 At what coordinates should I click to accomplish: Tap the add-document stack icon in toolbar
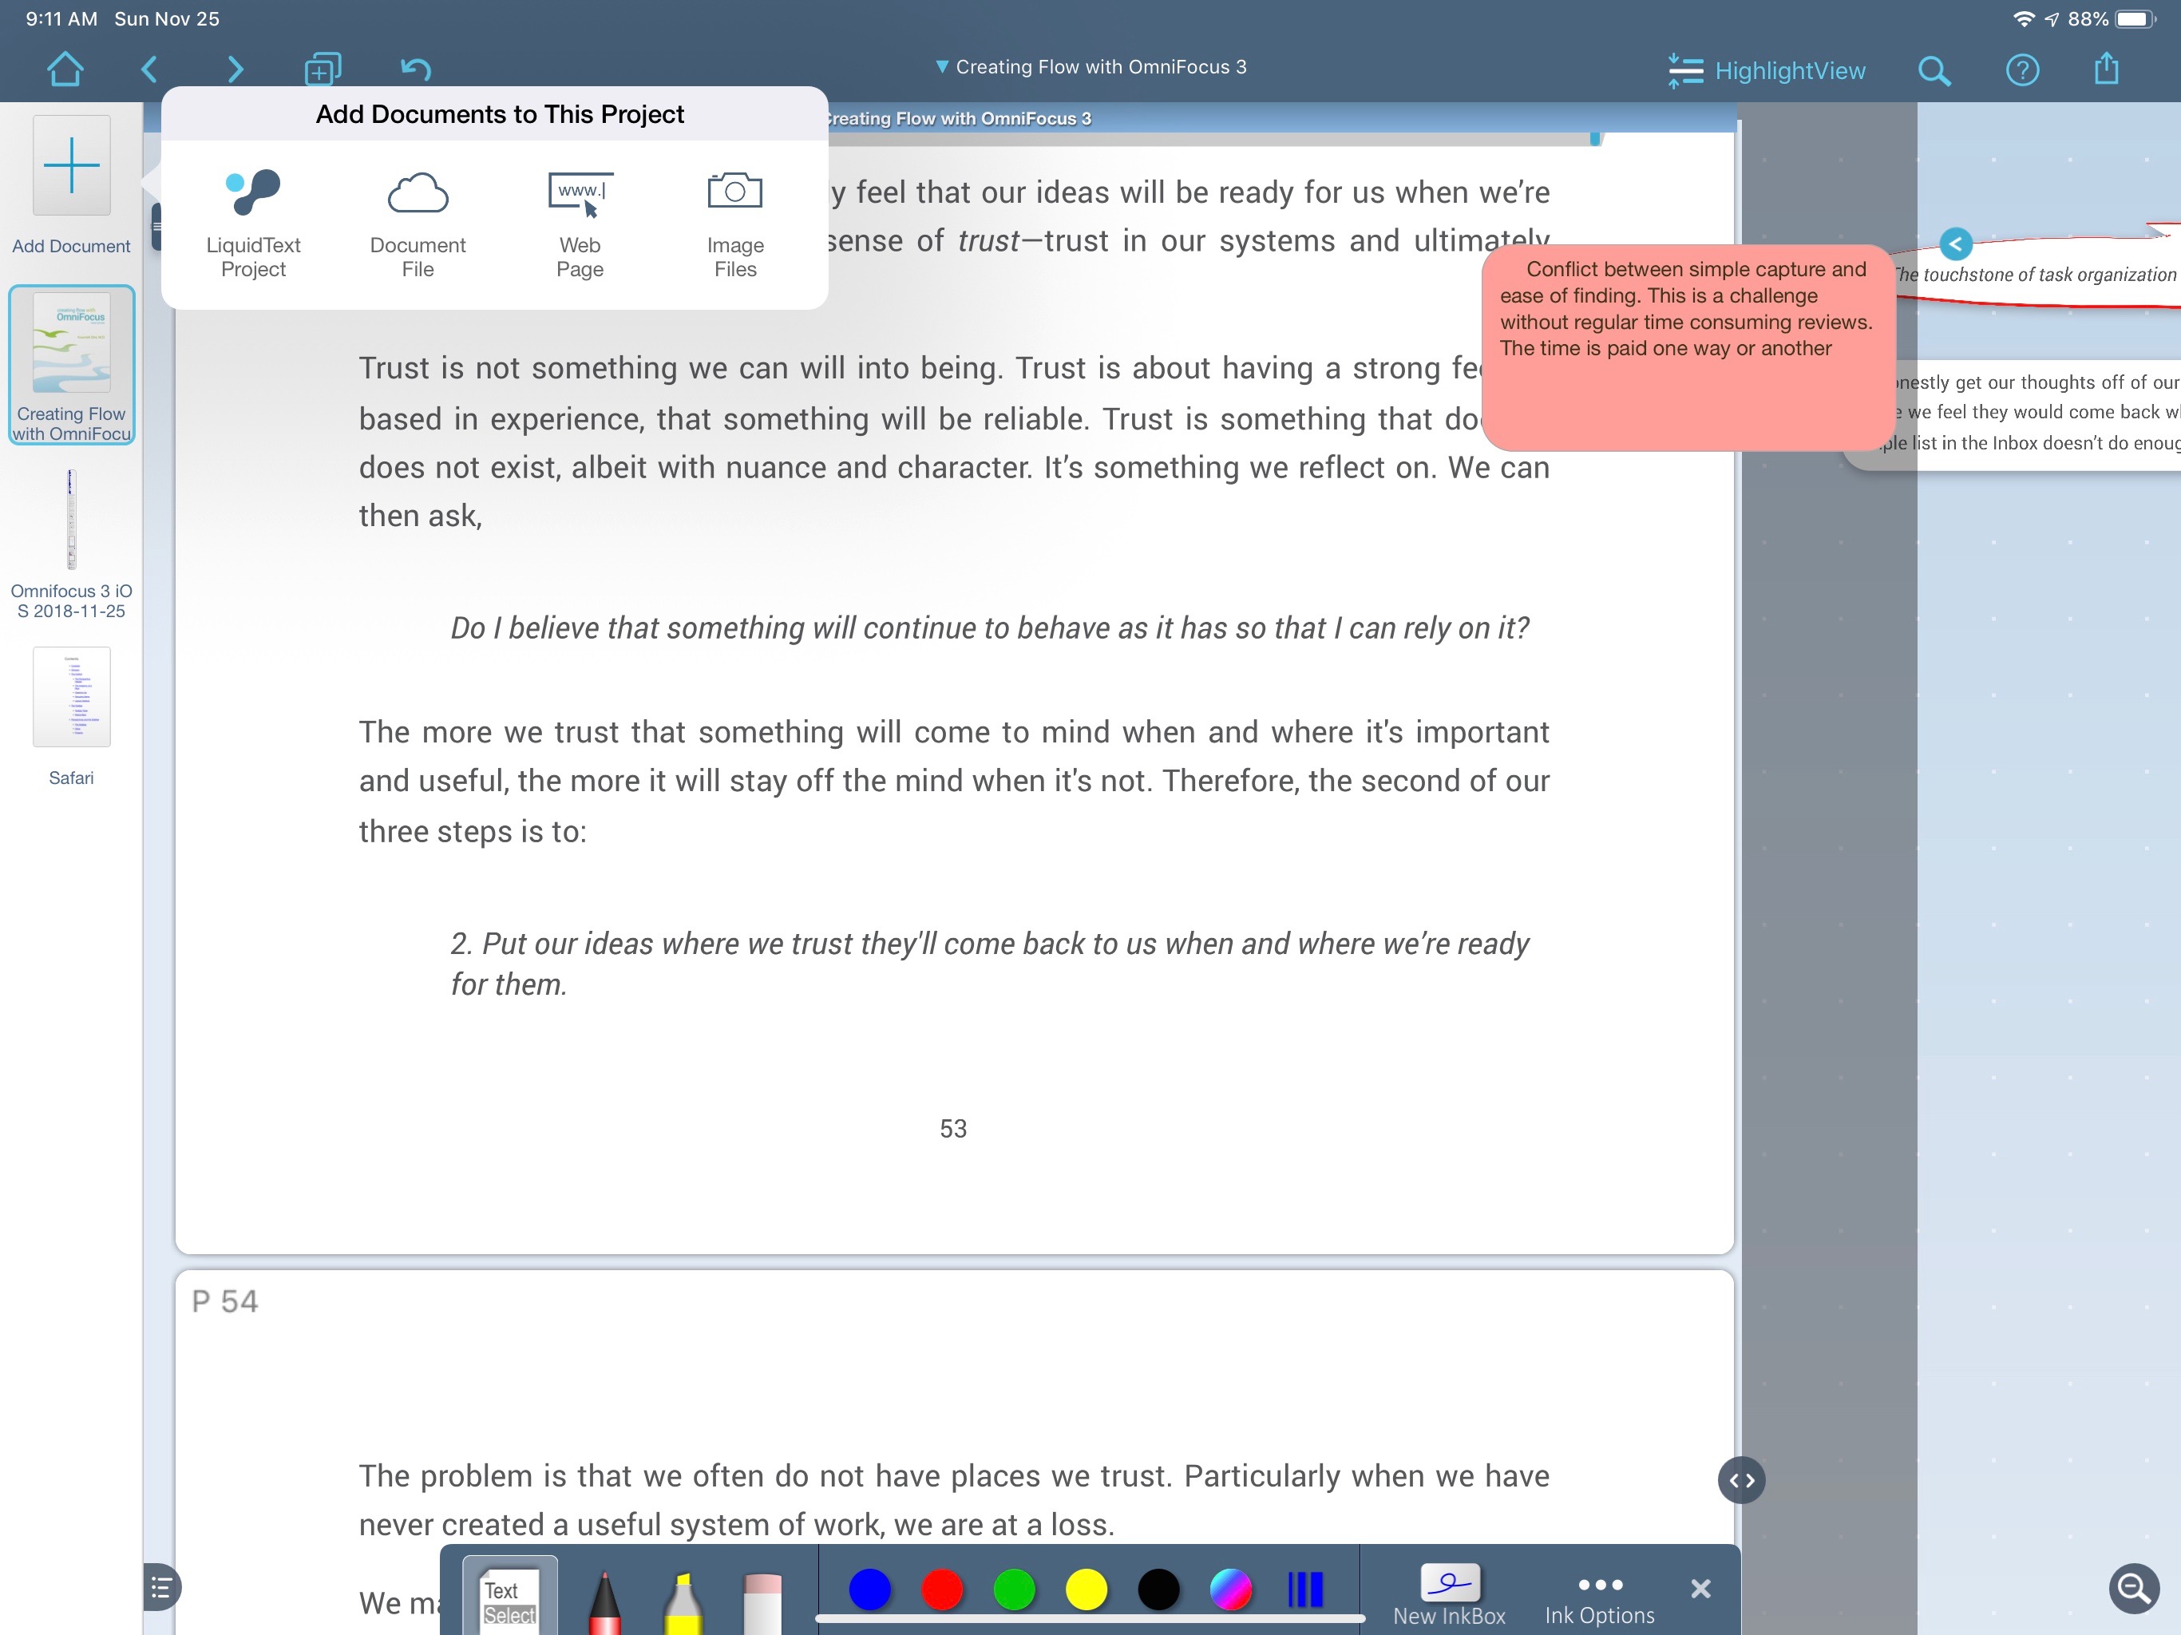pyautogui.click(x=323, y=69)
